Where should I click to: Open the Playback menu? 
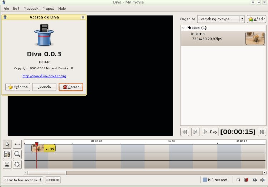click(x=31, y=9)
